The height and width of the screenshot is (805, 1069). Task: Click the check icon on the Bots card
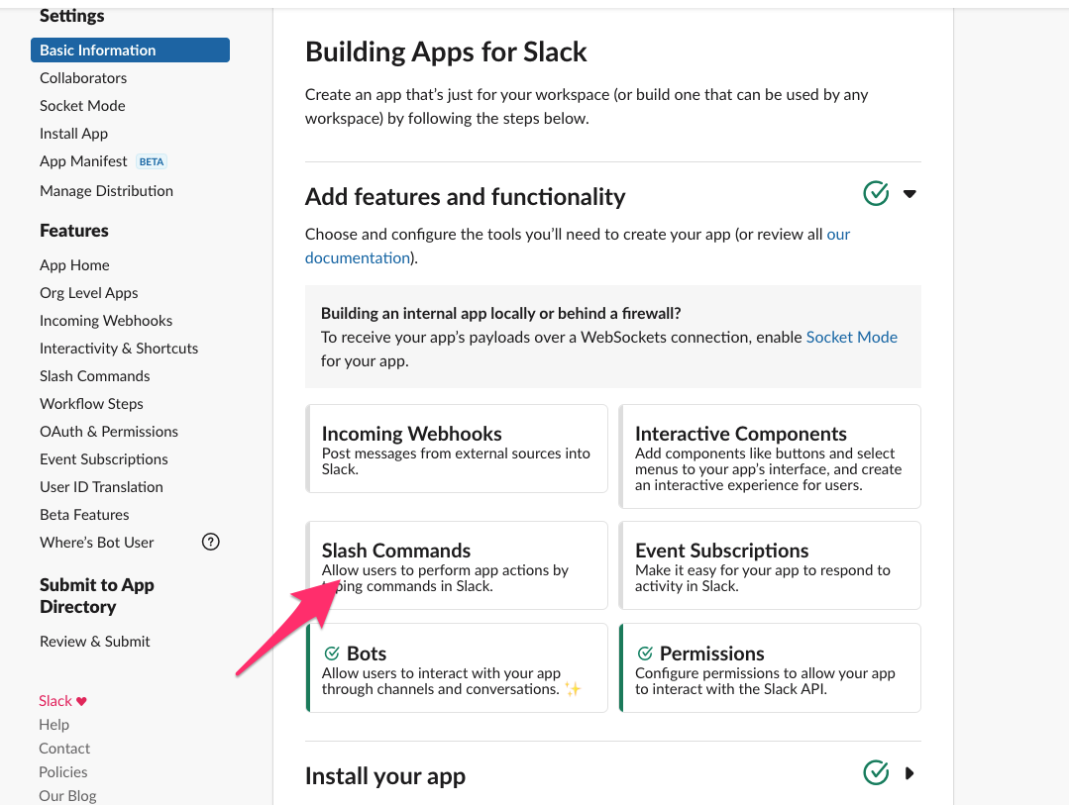tap(332, 654)
